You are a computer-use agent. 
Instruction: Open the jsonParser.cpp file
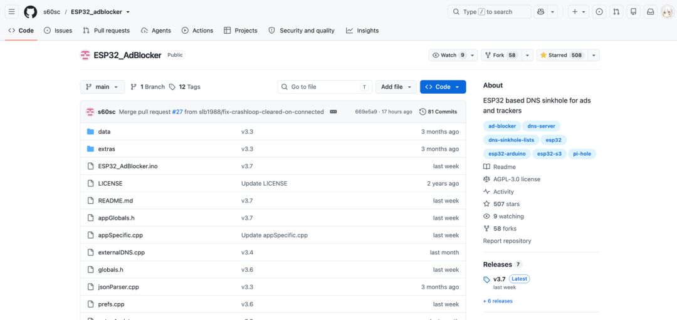click(118, 287)
